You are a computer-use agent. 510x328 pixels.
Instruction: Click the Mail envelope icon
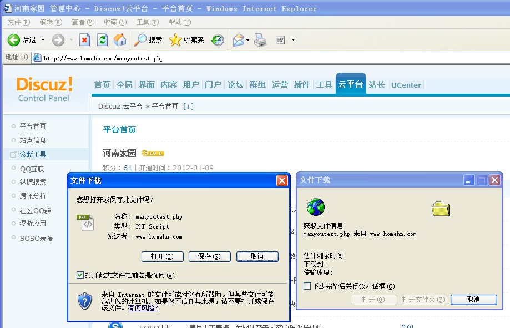click(x=239, y=40)
